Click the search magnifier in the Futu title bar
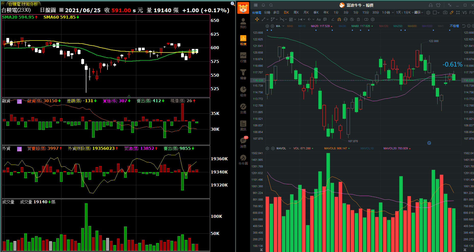The width and height of the screenshot is (474, 252). click(271, 5)
